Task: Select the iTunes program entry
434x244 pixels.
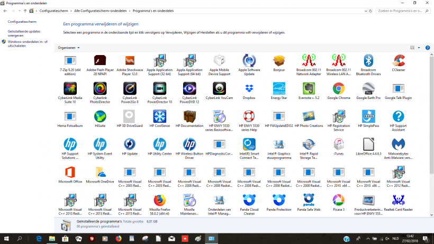Action: click(x=339, y=144)
